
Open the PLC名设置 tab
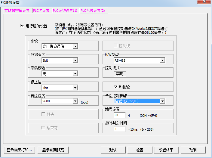click(41, 11)
